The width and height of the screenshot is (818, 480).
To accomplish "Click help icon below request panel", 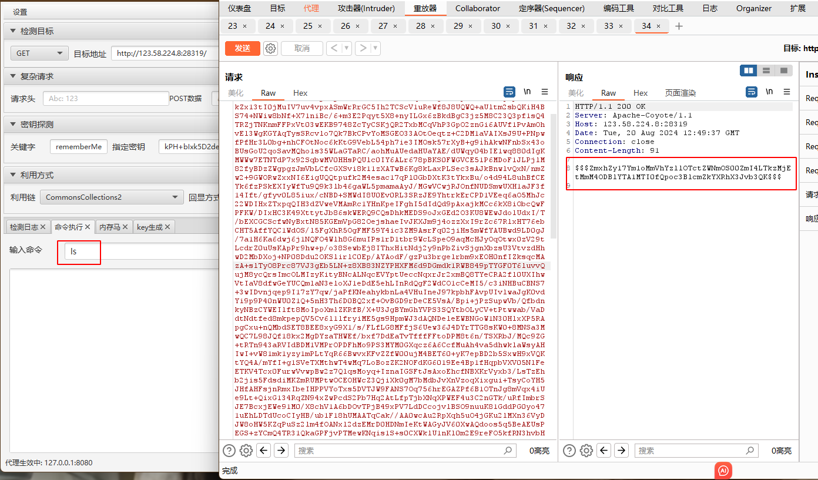I will click(x=229, y=451).
